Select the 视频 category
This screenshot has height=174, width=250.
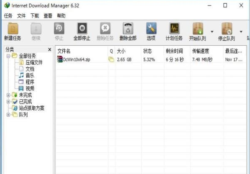30,88
